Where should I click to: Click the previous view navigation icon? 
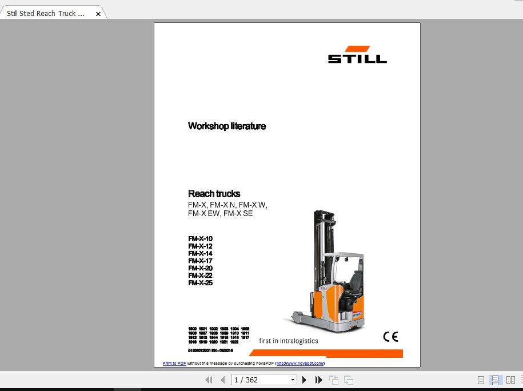pyautogui.click(x=334, y=380)
